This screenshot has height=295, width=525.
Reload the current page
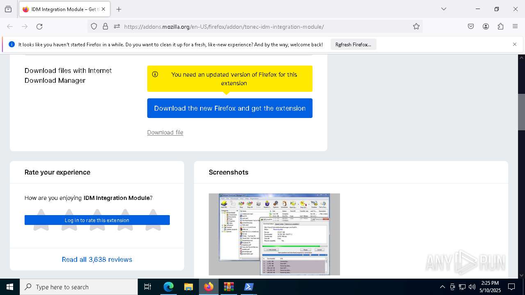click(39, 27)
